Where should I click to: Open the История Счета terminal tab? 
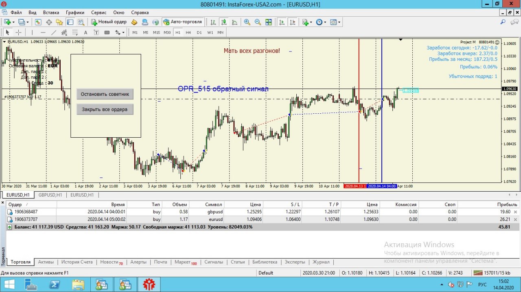pyautogui.click(x=77, y=262)
